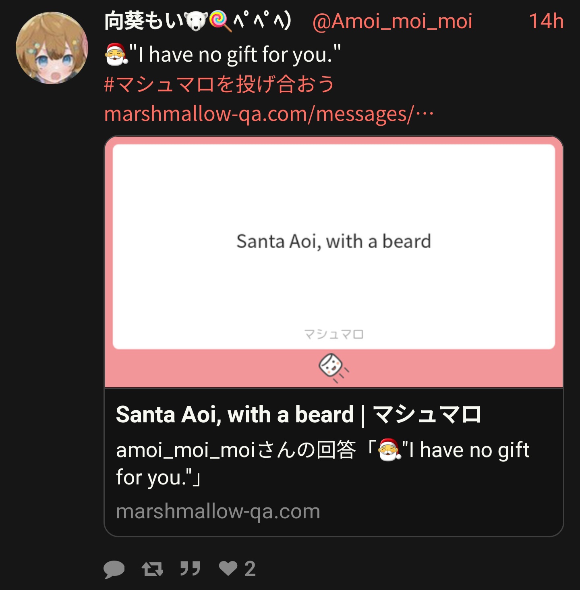Screen dimensions: 580x590
Task: Click the like count number 2
Action: coord(250,569)
